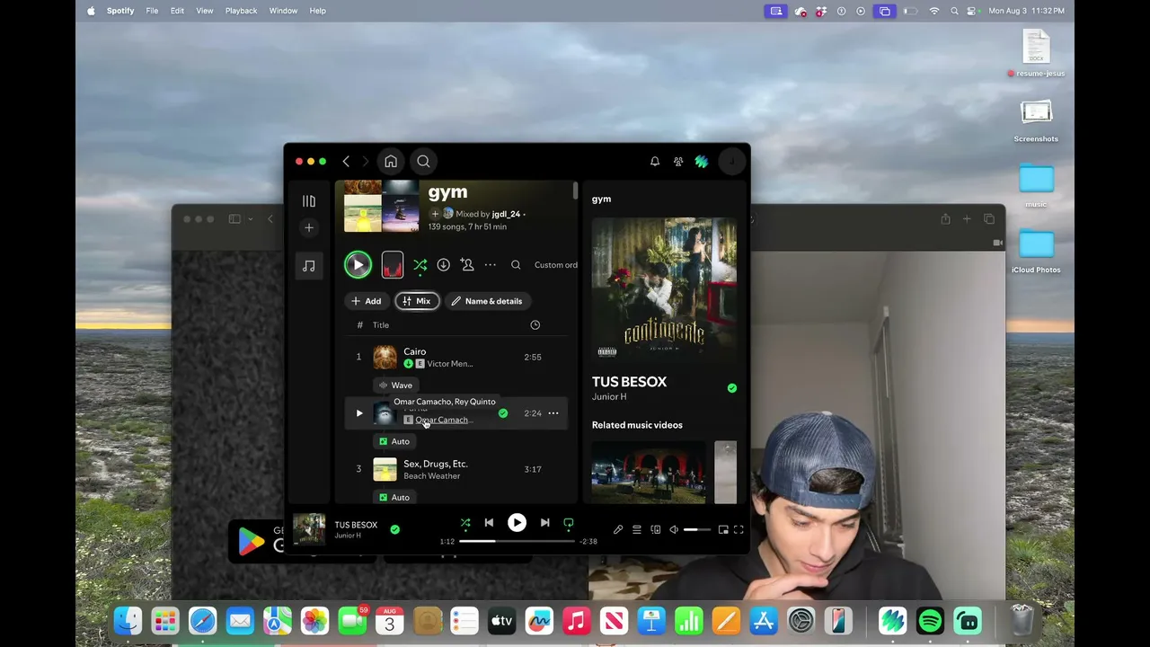Screen dimensions: 1150x647
Task: Click the Add button
Action: pyautogui.click(x=367, y=301)
